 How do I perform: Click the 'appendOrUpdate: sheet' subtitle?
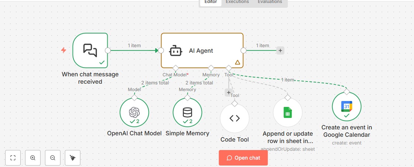point(288,149)
